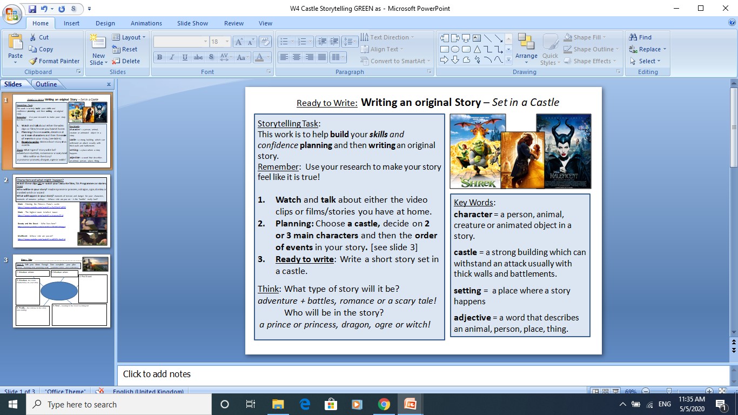Save the presentation from Quick Access toolbar
The height and width of the screenshot is (415, 738).
(32, 9)
